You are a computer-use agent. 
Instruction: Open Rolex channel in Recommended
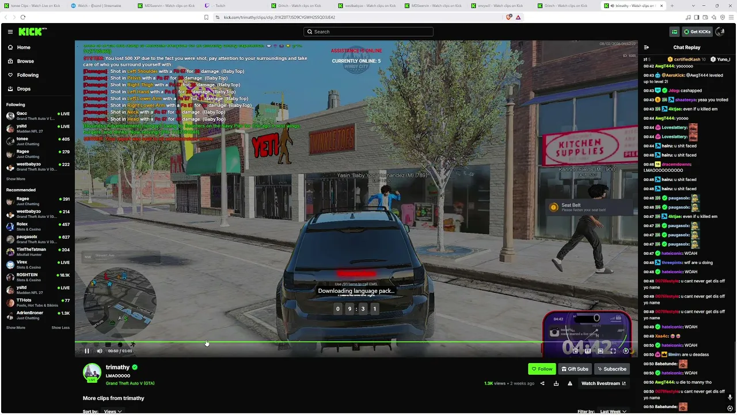tap(37, 227)
